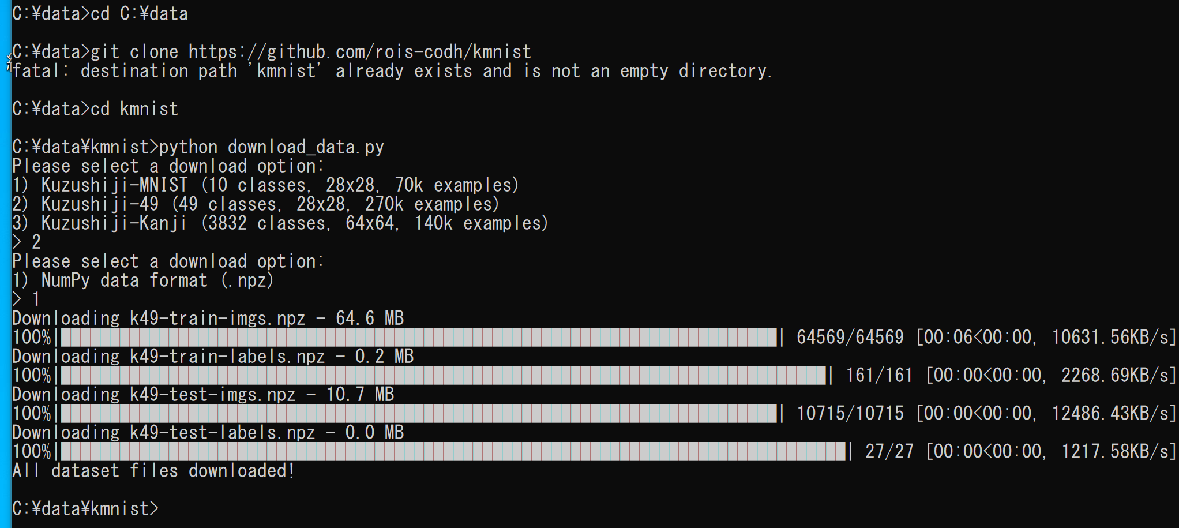This screenshot has height=528, width=1179.
Task: Click the fatal destination path error line
Action: point(392,71)
